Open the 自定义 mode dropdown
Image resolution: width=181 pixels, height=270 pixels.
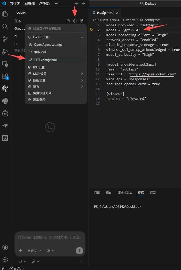click(x=34, y=251)
